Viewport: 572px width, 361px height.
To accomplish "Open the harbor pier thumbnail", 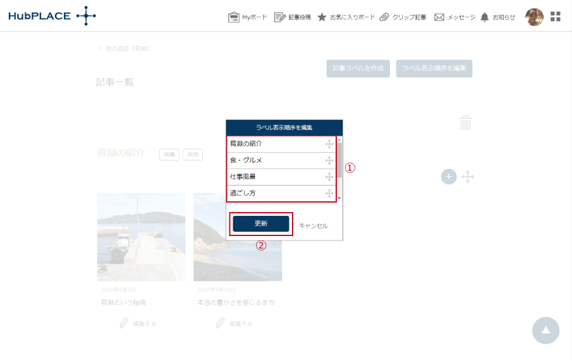I will [141, 237].
